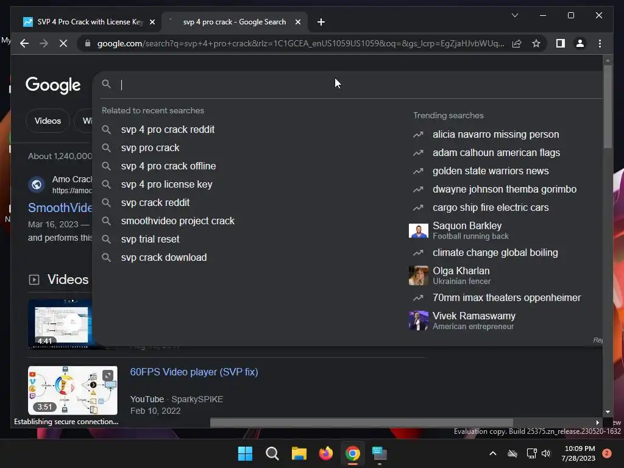
Task: Click search icon beside svp trial reset
Action: coord(106,239)
